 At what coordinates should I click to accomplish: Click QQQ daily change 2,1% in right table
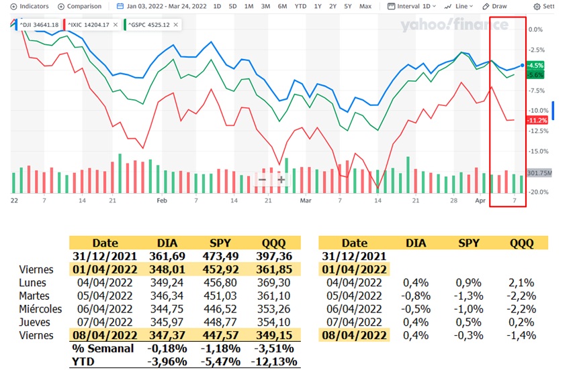coord(521,283)
